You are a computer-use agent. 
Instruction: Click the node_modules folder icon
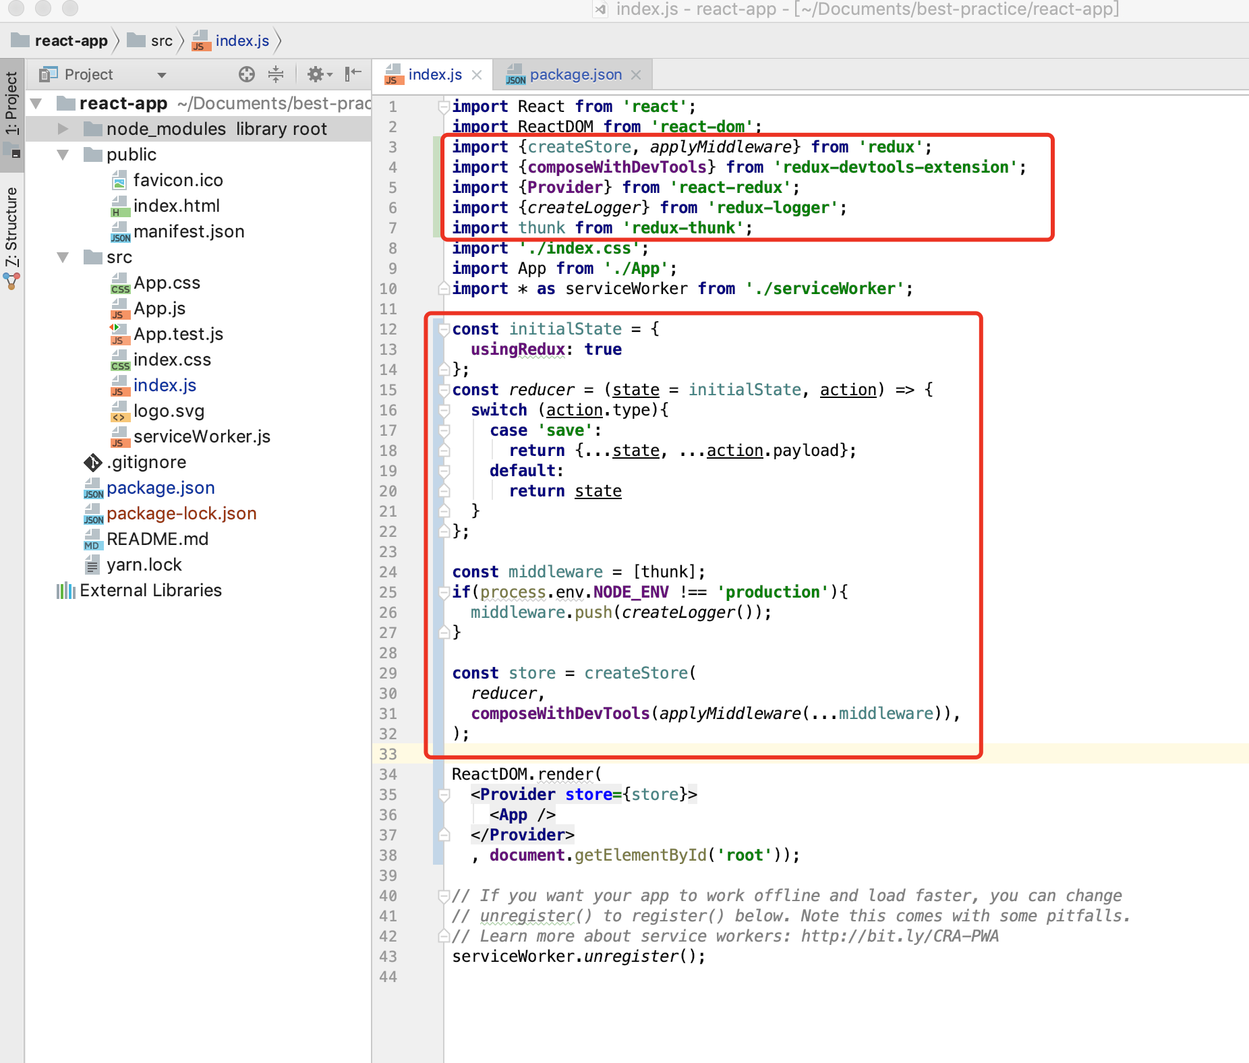tap(93, 129)
